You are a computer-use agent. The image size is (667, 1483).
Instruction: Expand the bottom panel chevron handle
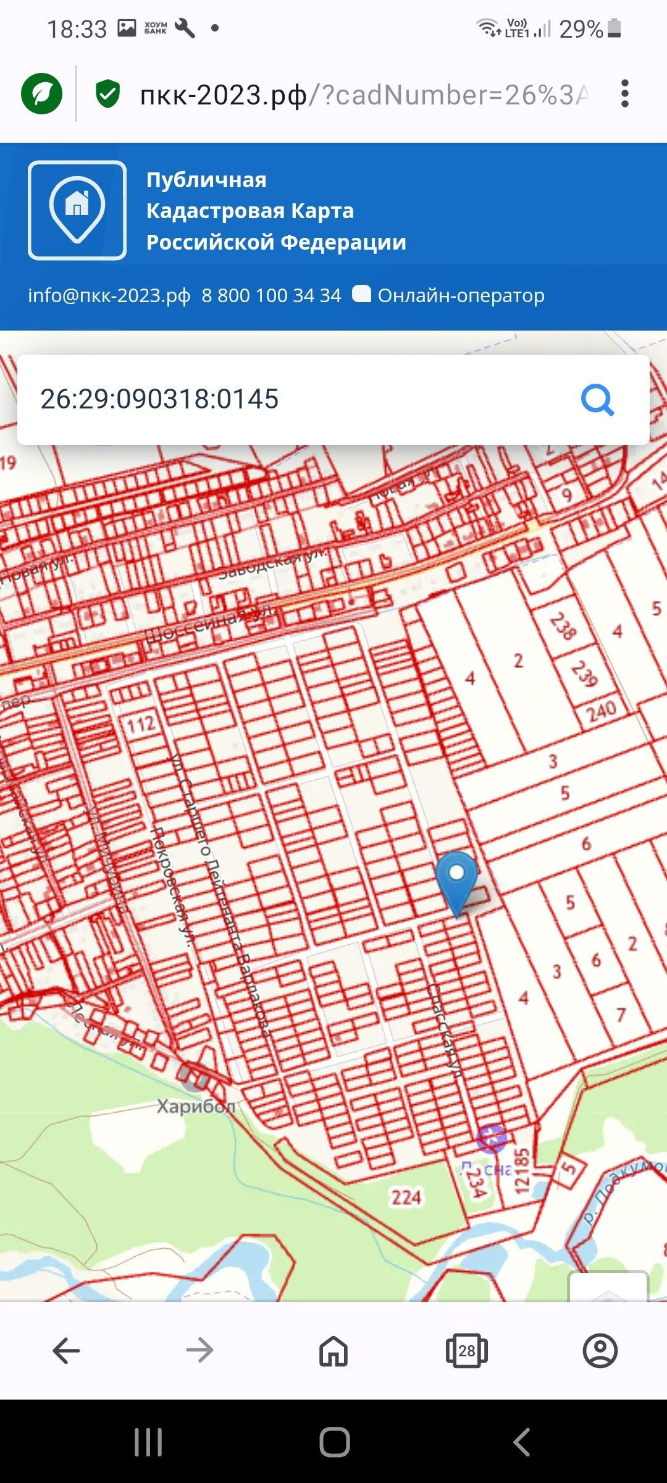pyautogui.click(x=608, y=1287)
